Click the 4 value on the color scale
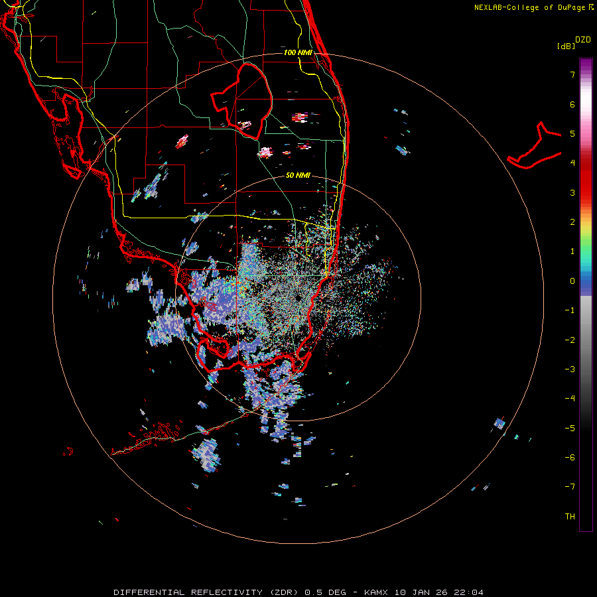597x597 pixels. pyautogui.click(x=572, y=163)
